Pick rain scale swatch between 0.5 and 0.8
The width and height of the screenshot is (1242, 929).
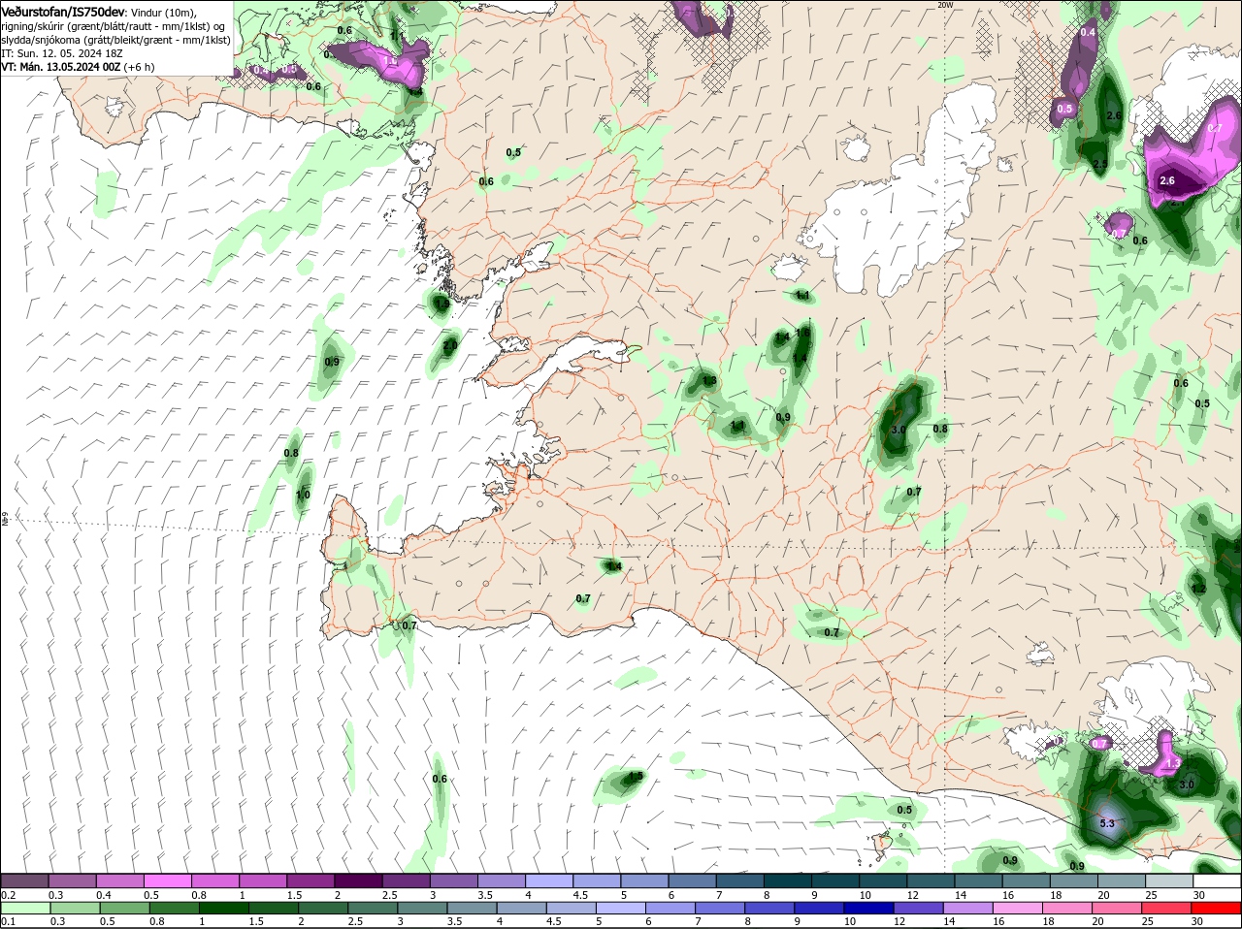[x=125, y=909]
